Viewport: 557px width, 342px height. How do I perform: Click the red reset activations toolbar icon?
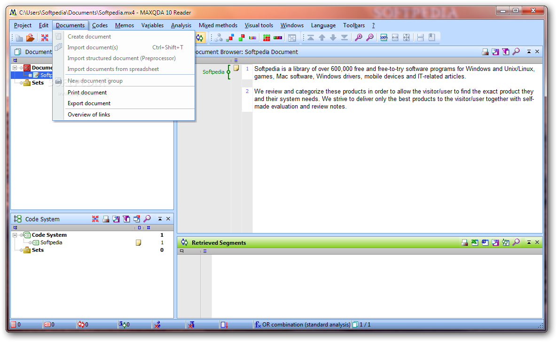[45, 38]
